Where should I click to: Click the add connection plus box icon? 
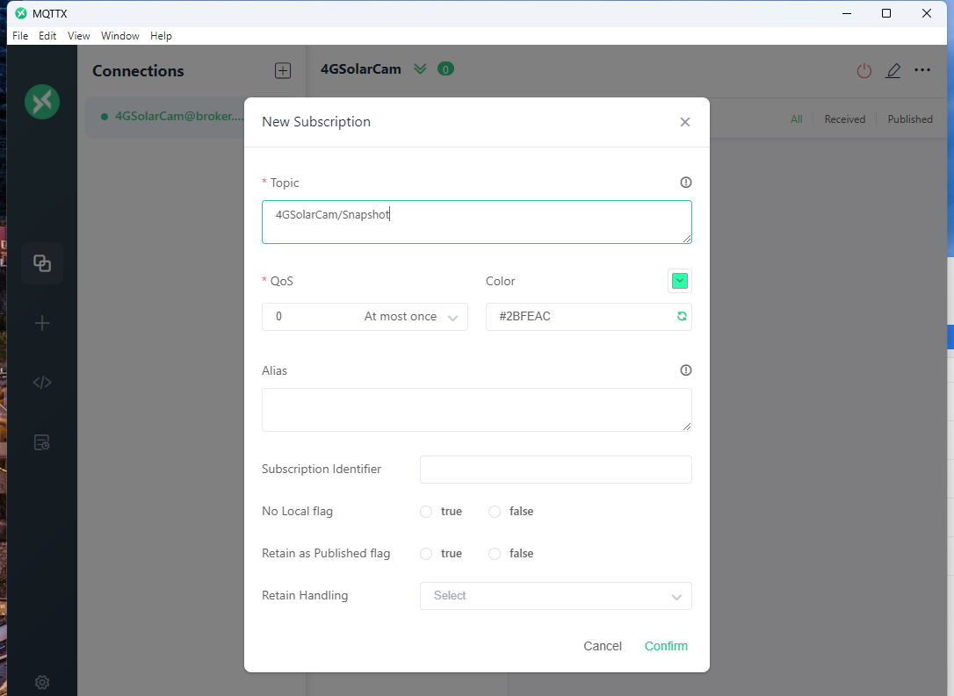coord(283,70)
